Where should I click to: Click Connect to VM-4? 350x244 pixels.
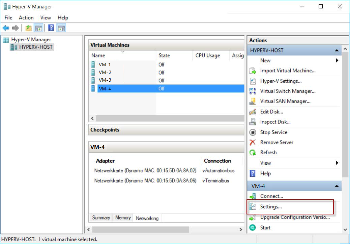pos(271,196)
